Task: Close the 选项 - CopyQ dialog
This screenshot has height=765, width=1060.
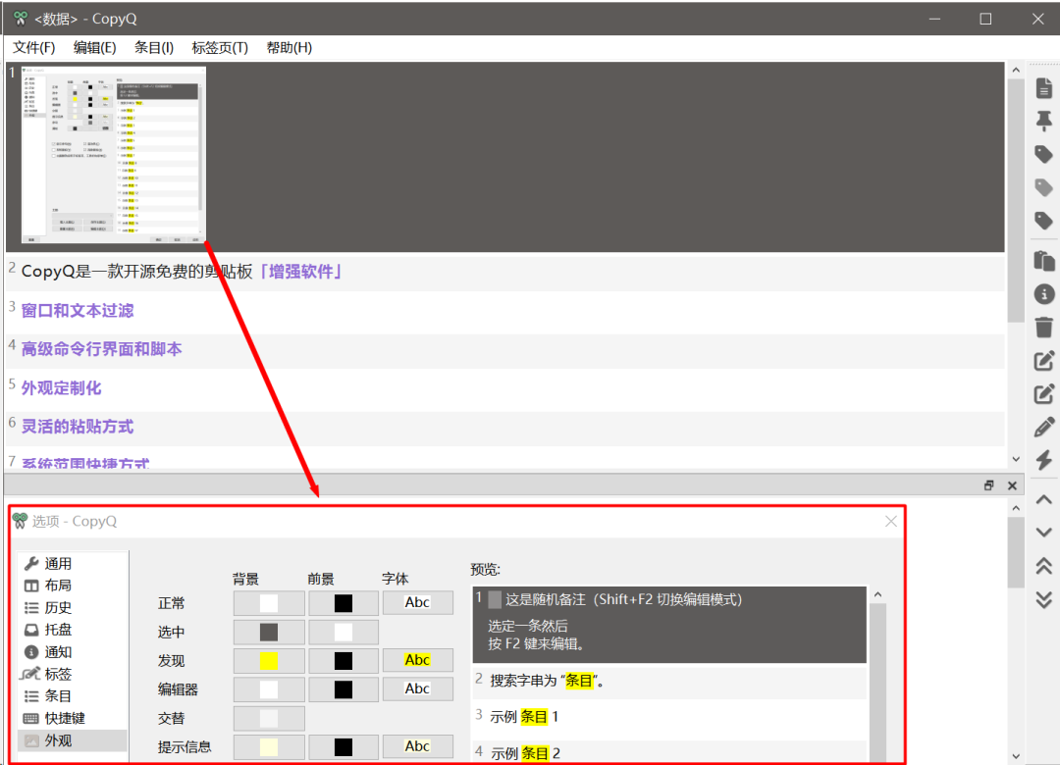Action: click(891, 521)
